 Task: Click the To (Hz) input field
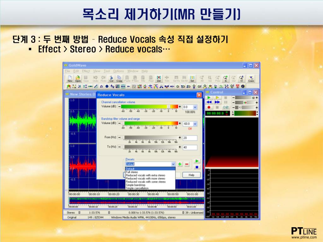click(x=190, y=147)
